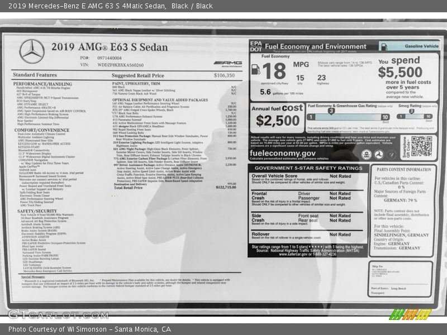This screenshot has height=335, width=447.
Task: Click the Android Auto feature line
Action: 27,170
